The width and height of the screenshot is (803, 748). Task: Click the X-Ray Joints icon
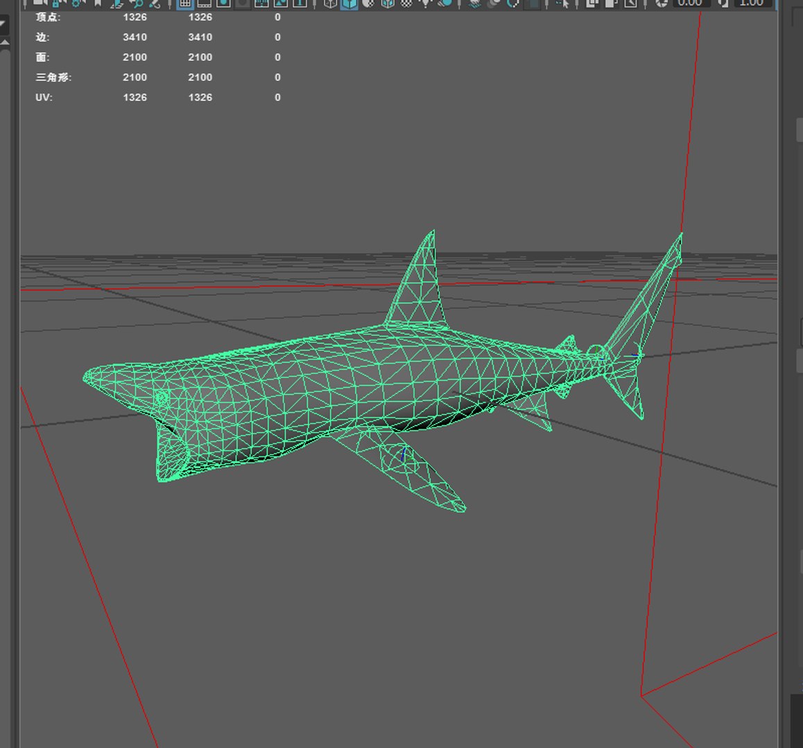point(630,3)
